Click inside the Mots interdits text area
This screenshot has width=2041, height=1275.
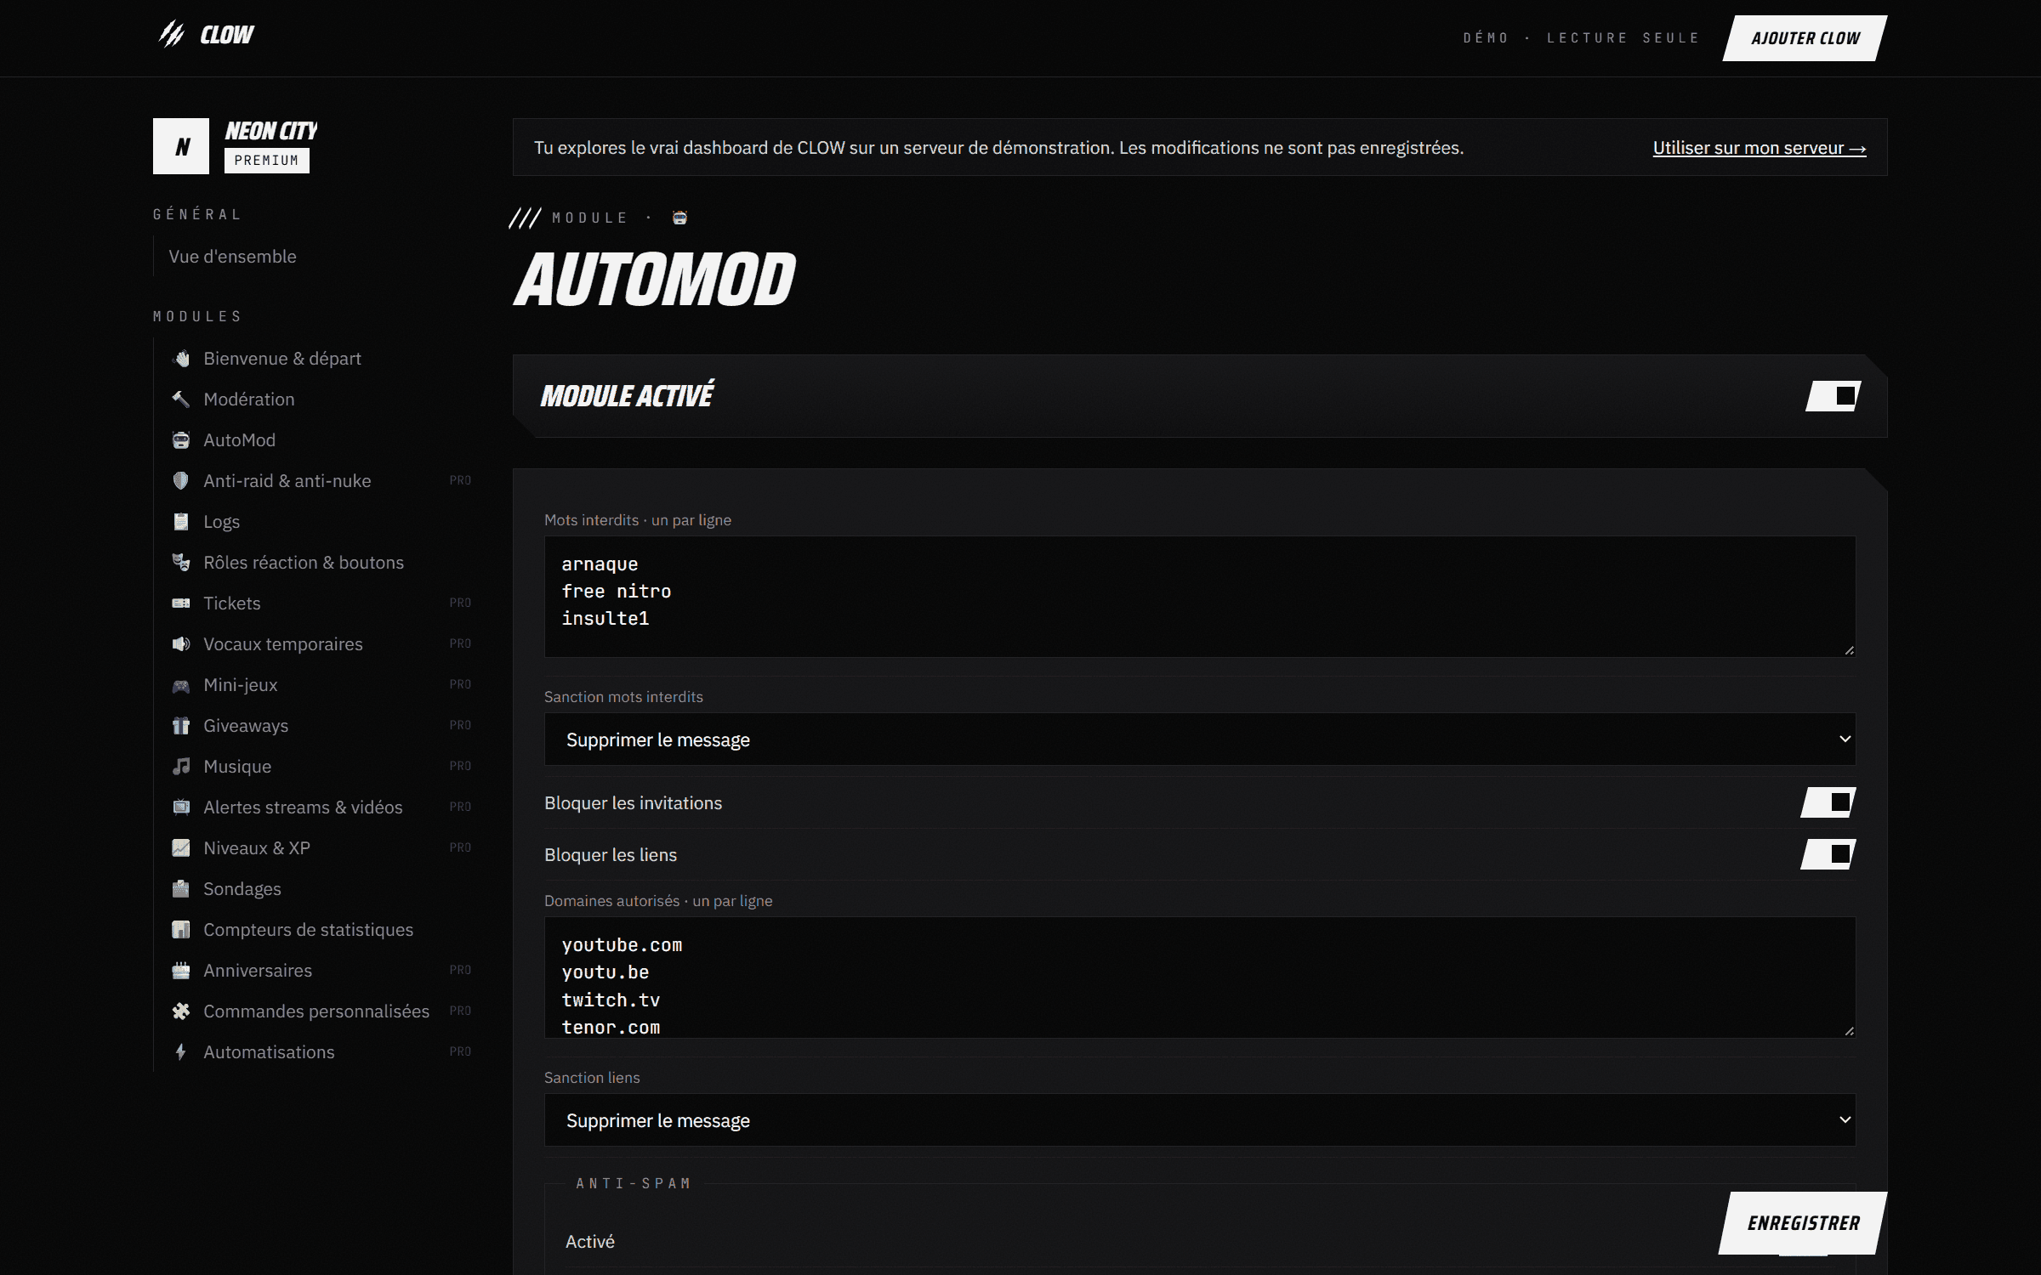point(1200,597)
